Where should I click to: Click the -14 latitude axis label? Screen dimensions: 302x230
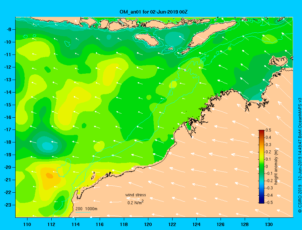pos(8,92)
